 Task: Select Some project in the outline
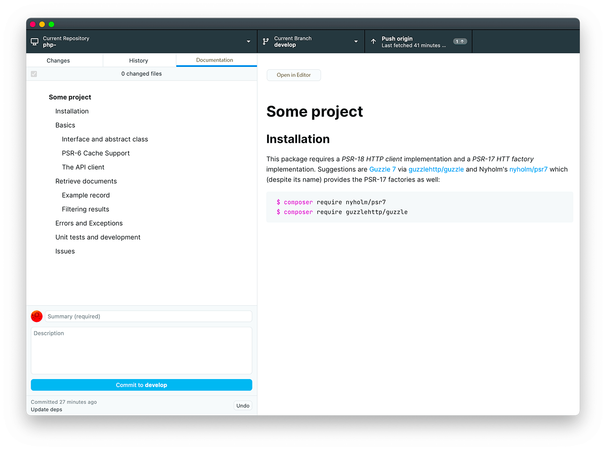pos(70,97)
